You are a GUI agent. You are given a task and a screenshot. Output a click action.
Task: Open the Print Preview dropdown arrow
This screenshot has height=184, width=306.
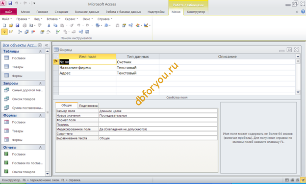[35, 26]
